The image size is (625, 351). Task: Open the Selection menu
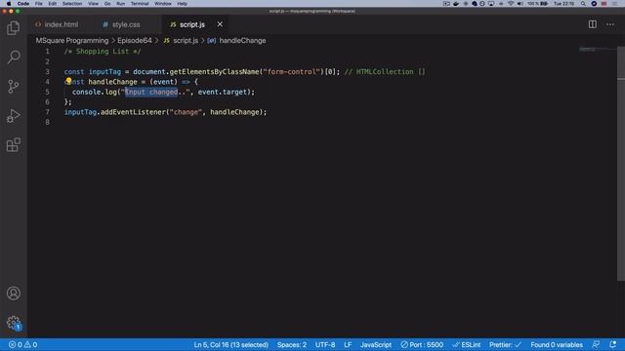[x=72, y=4]
